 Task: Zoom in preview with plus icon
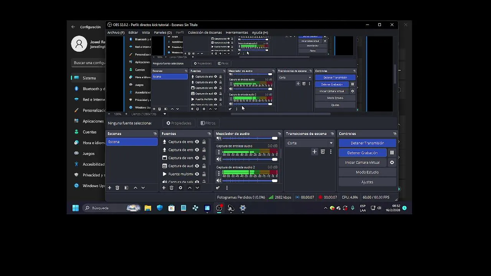(126, 114)
